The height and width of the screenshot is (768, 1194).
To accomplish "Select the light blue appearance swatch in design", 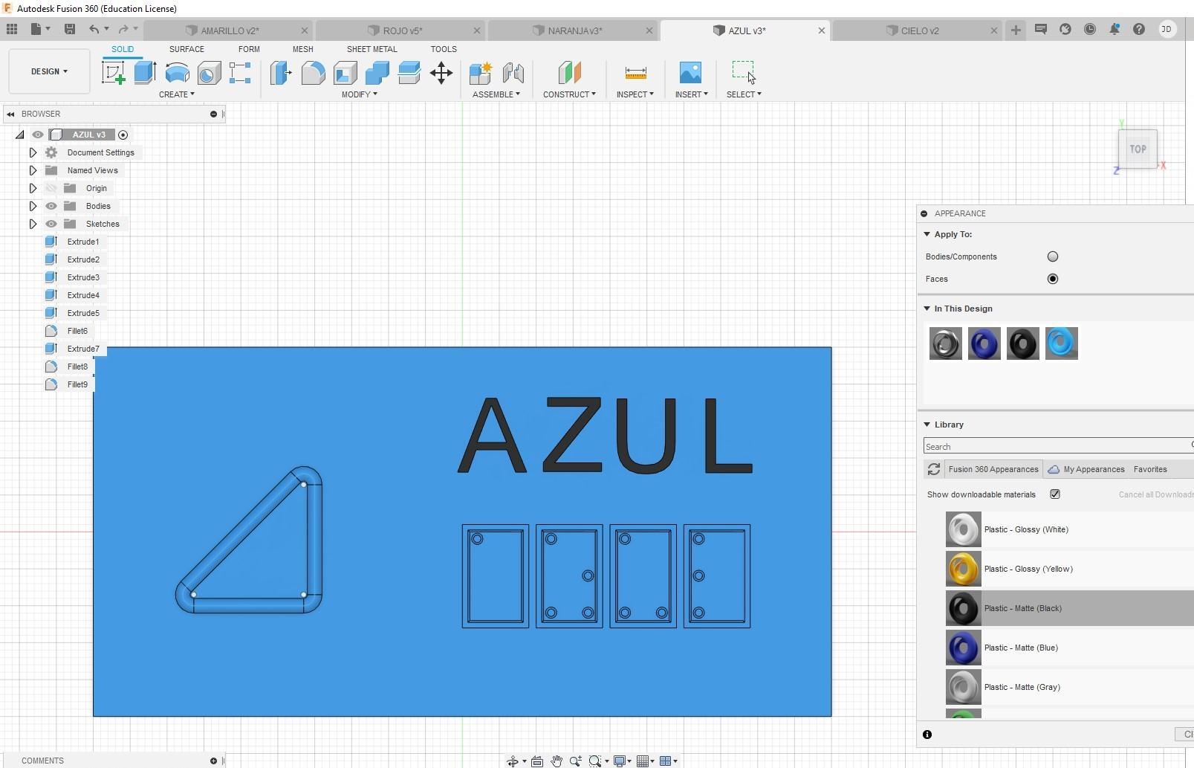I will click(x=1061, y=343).
